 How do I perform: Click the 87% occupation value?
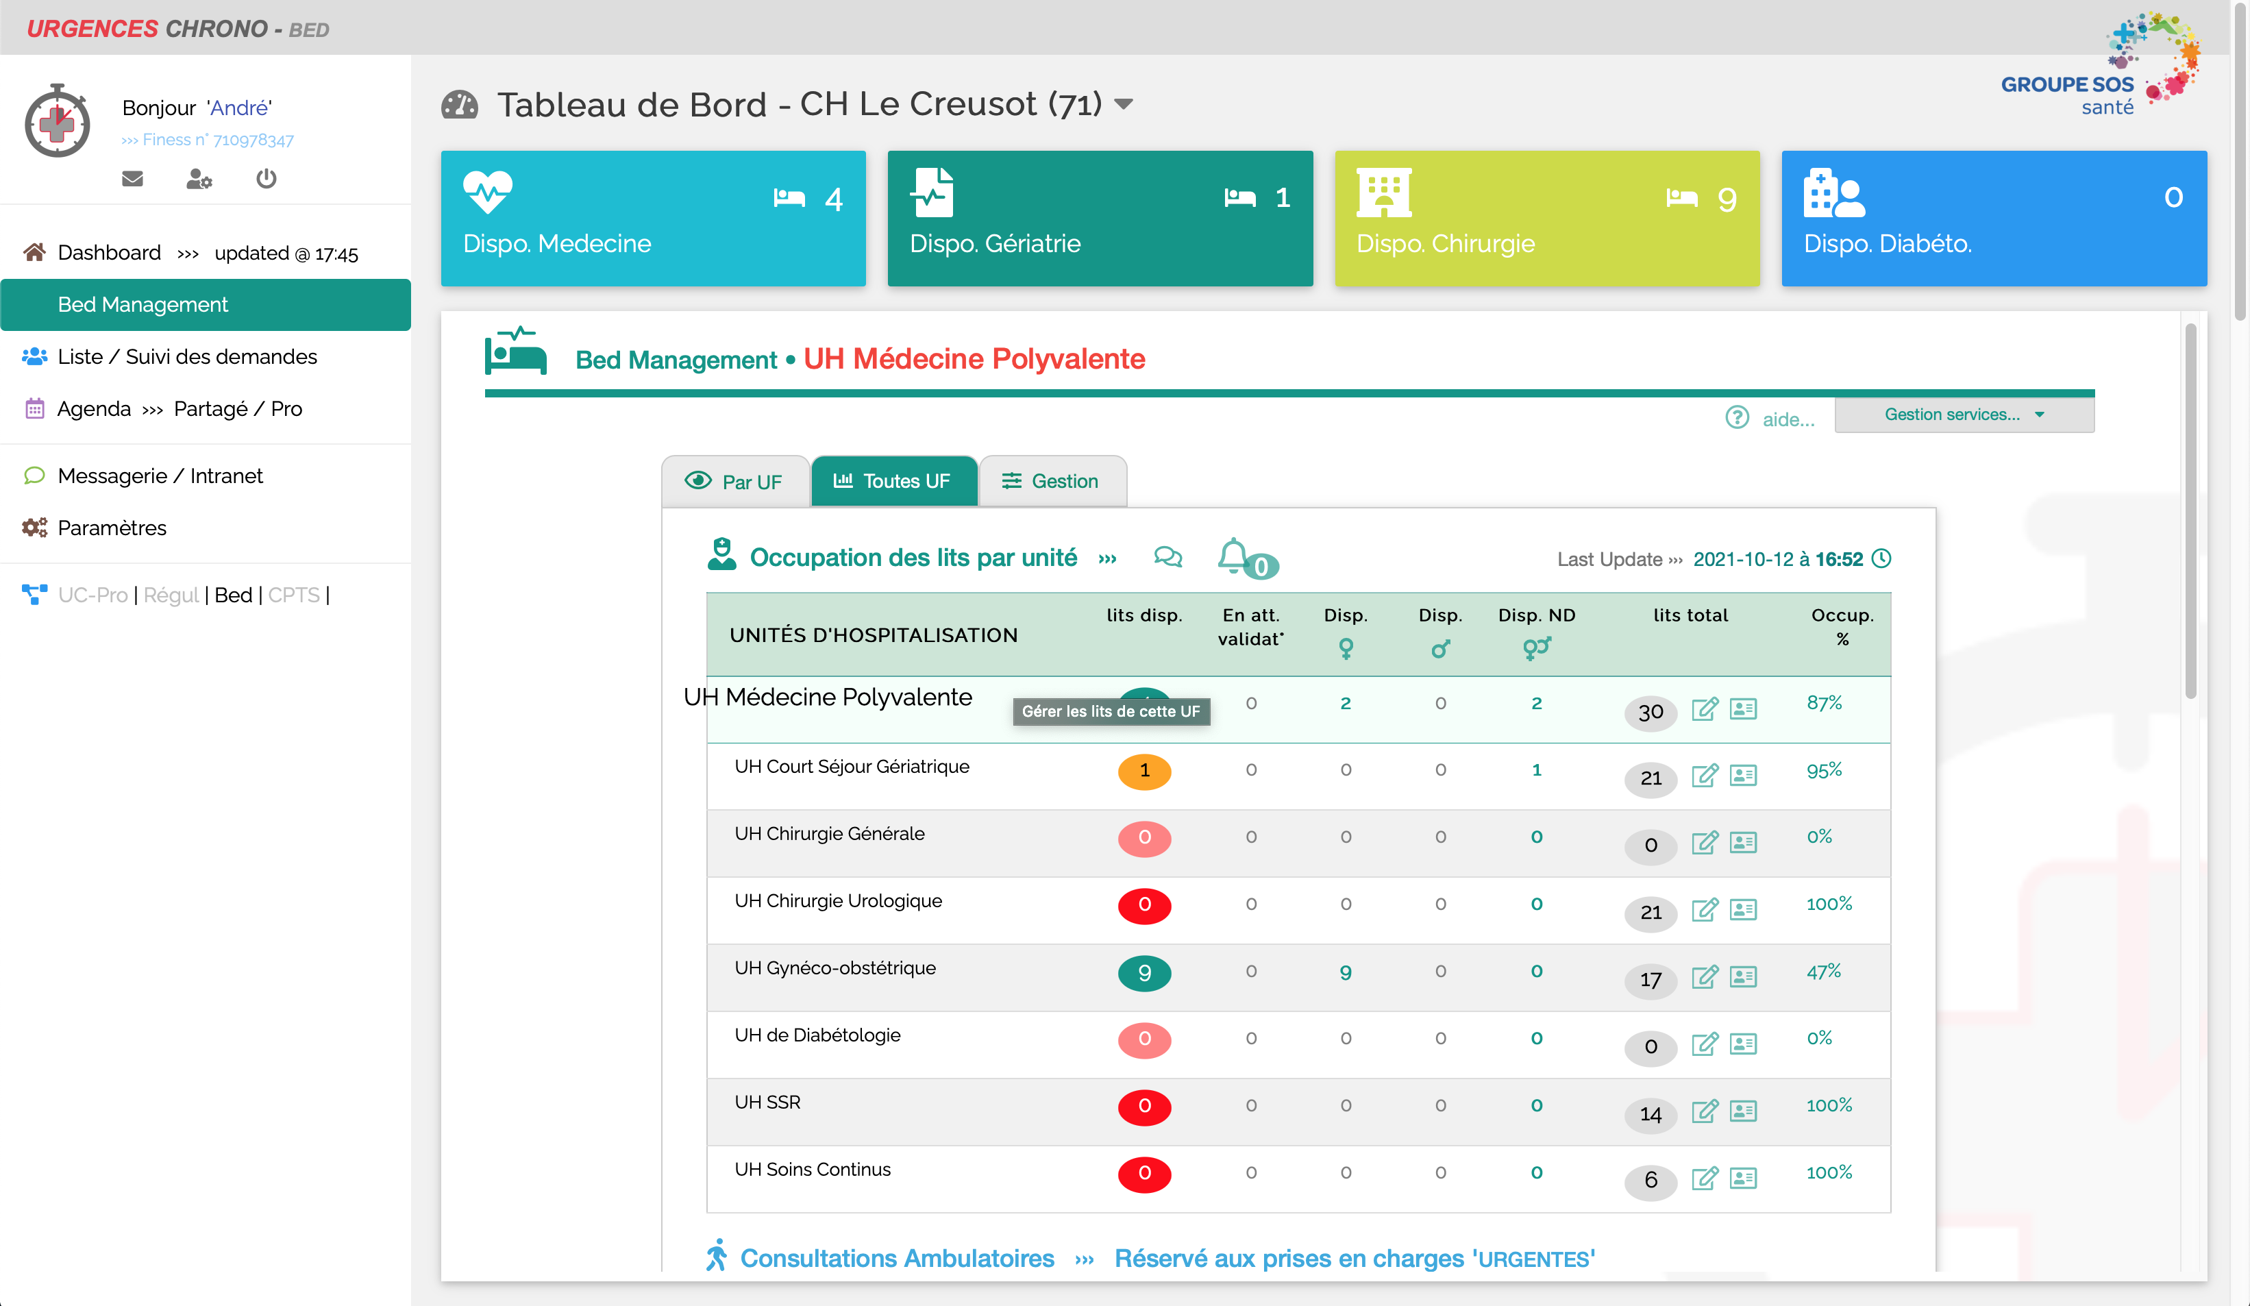click(x=1824, y=702)
